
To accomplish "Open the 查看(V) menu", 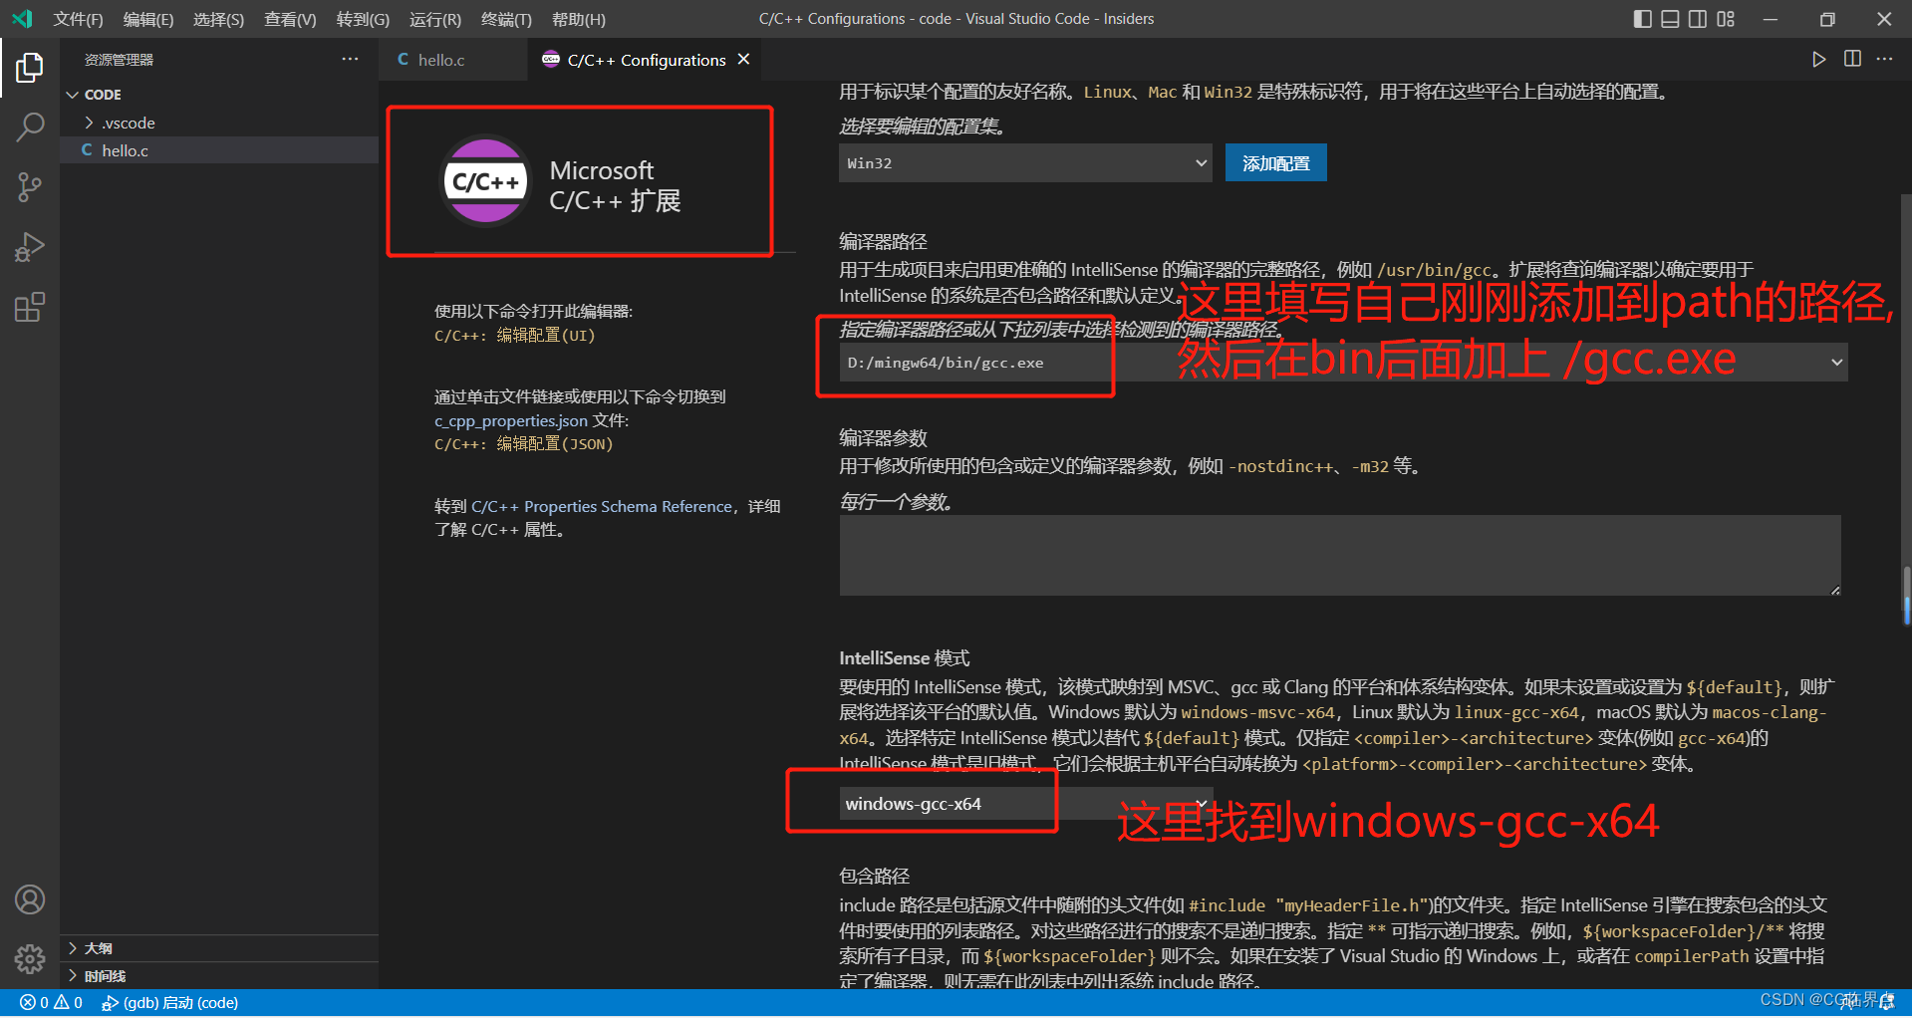I will (290, 19).
